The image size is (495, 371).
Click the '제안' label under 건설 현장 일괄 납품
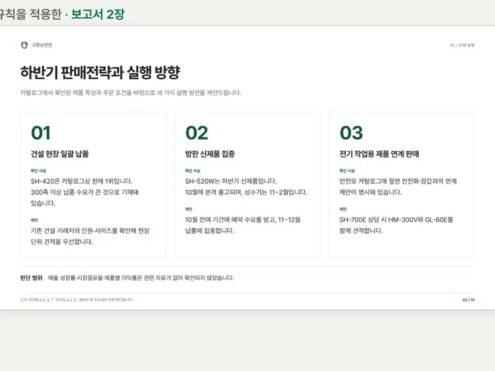[34, 221]
